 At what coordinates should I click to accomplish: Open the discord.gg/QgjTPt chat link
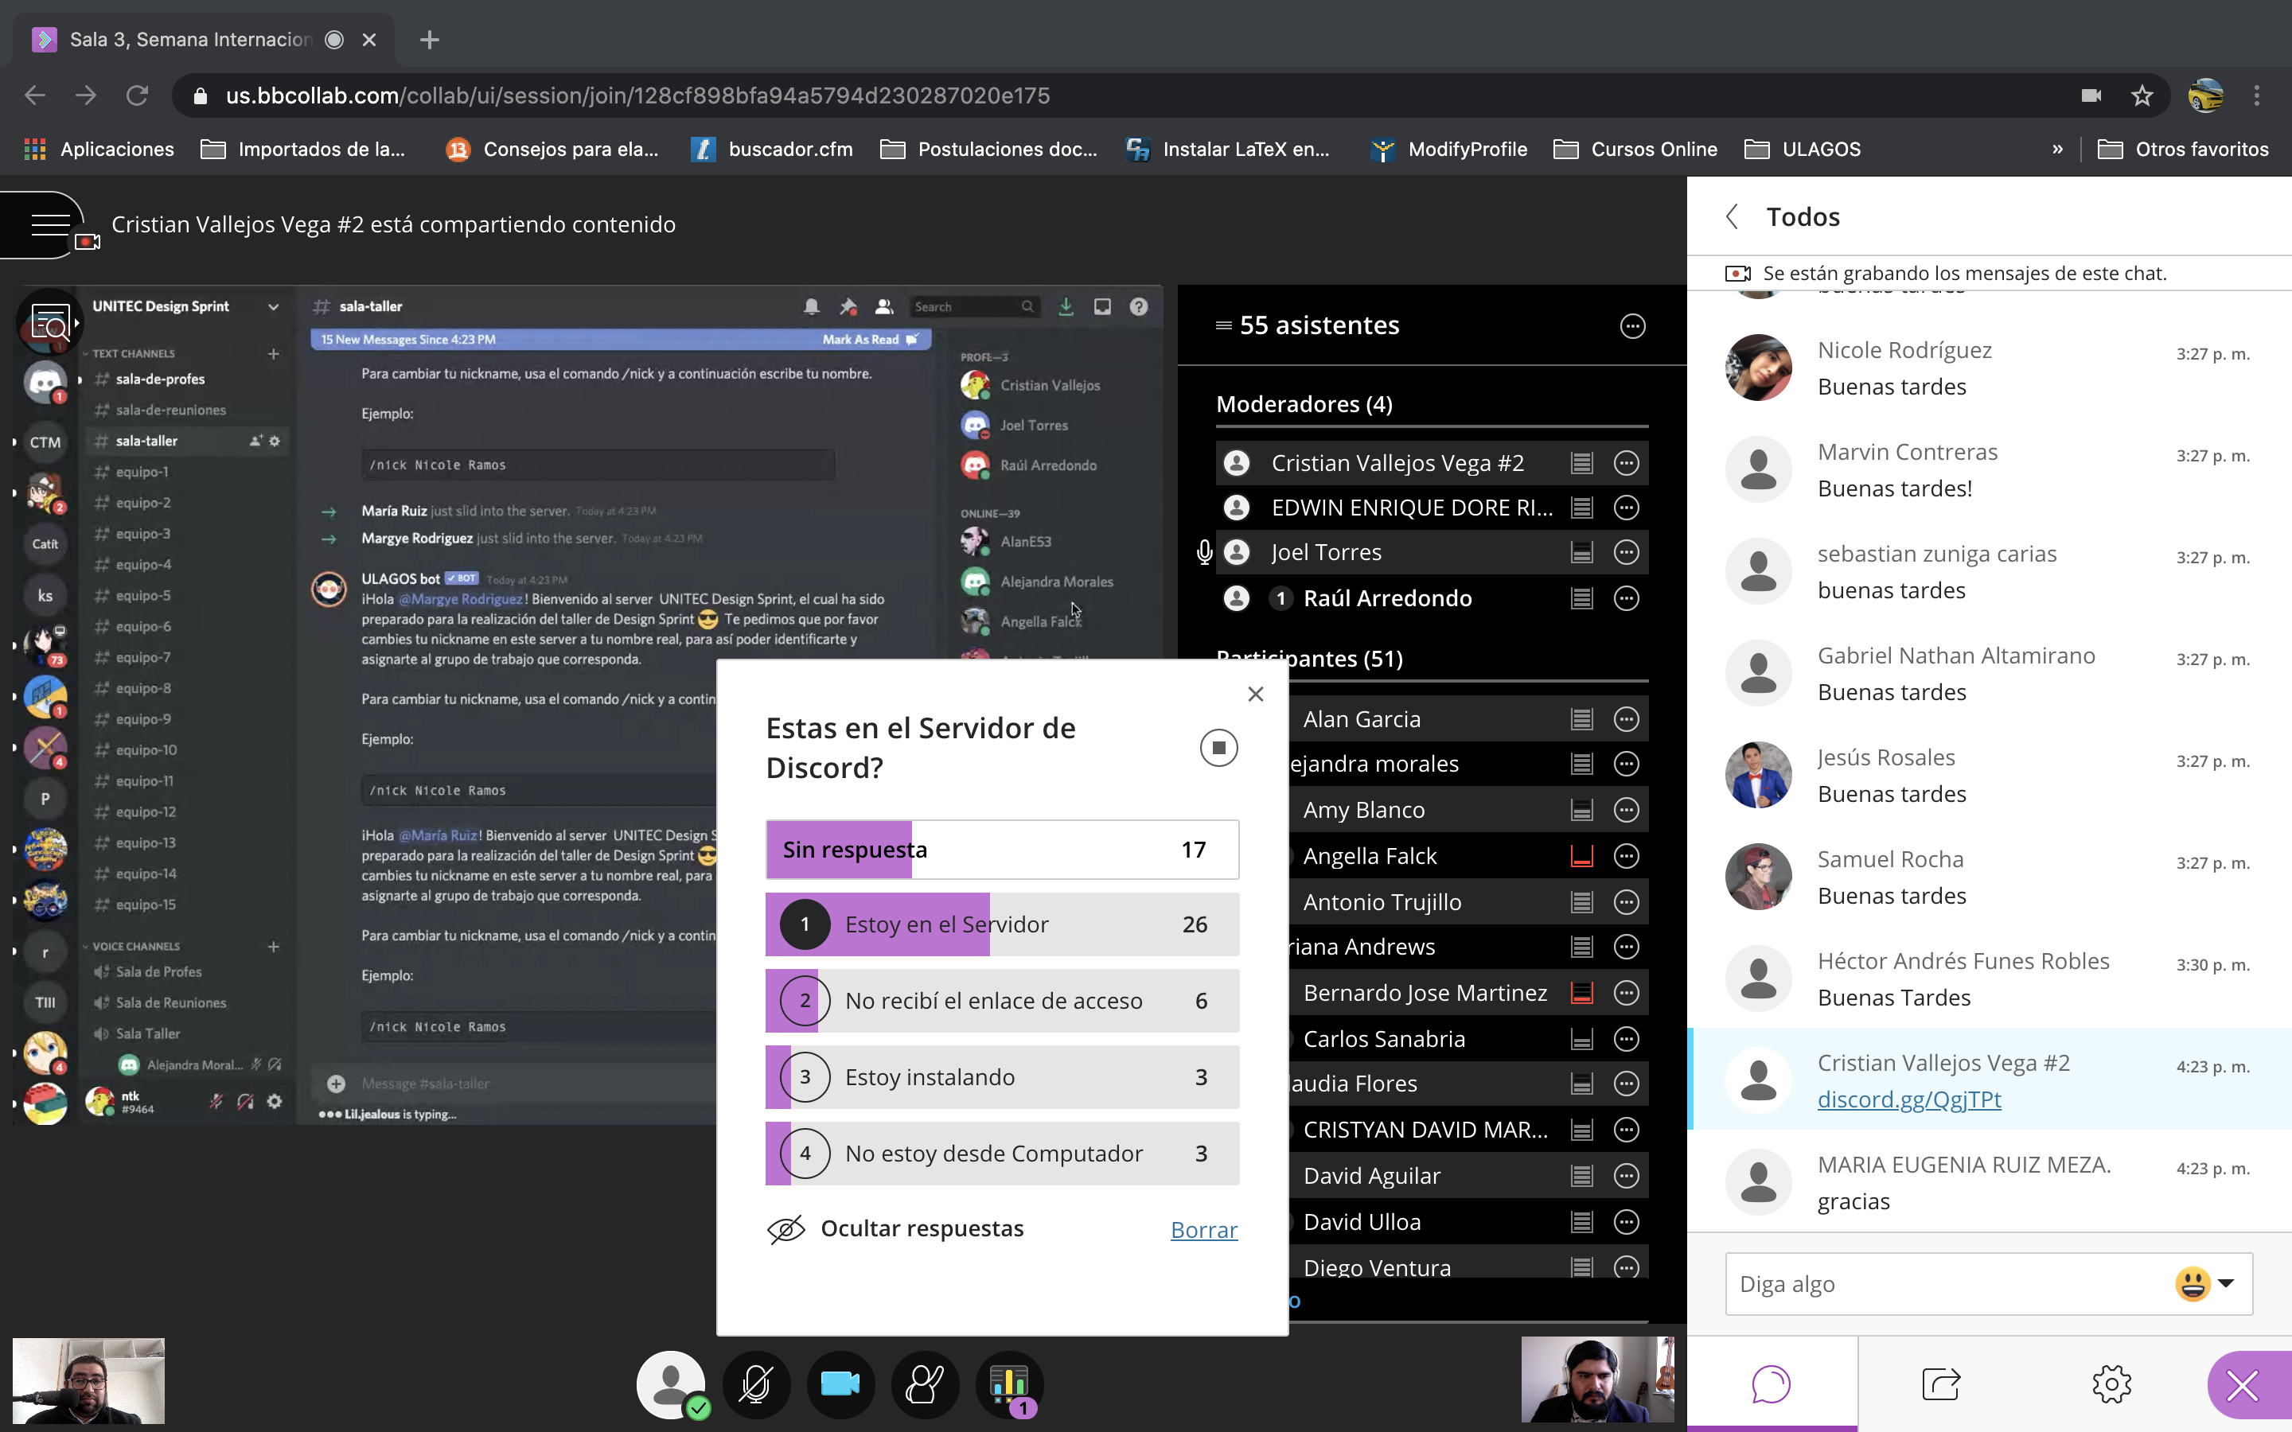[1908, 1099]
